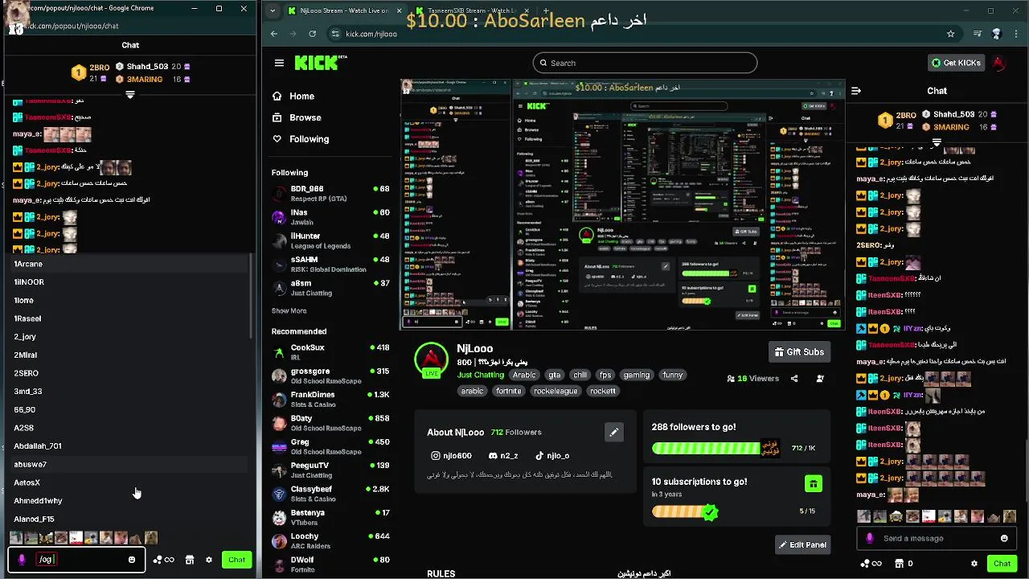
Task: Open INas followed channel
Action: click(x=330, y=217)
